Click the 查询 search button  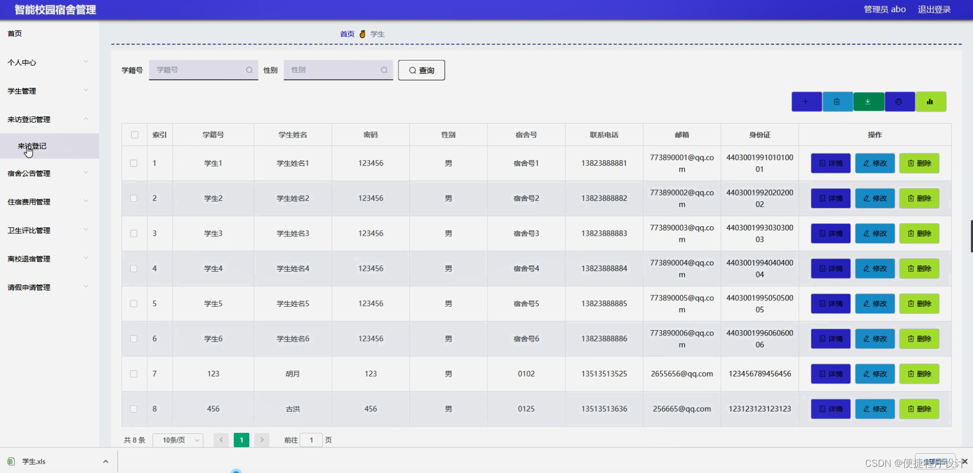pyautogui.click(x=421, y=70)
